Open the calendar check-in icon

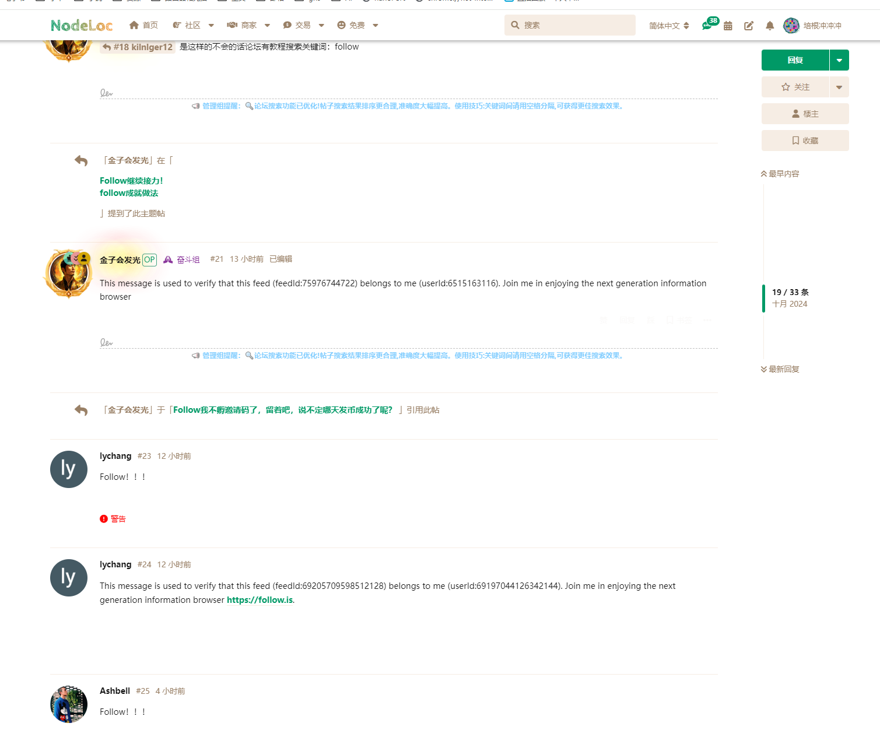728,26
